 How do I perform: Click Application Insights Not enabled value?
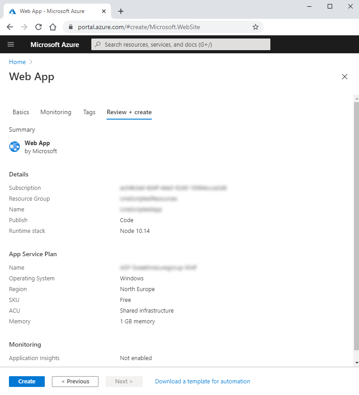tap(136, 358)
